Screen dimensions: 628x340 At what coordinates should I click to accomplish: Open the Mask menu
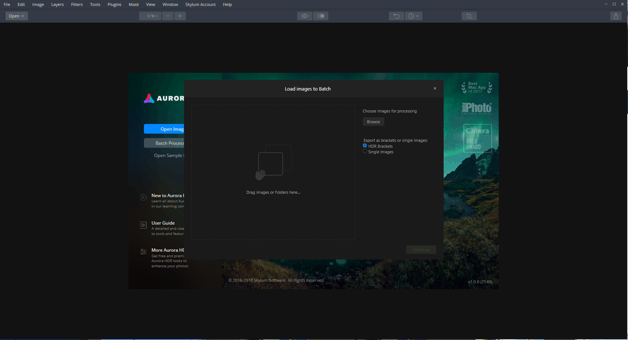[x=134, y=4]
